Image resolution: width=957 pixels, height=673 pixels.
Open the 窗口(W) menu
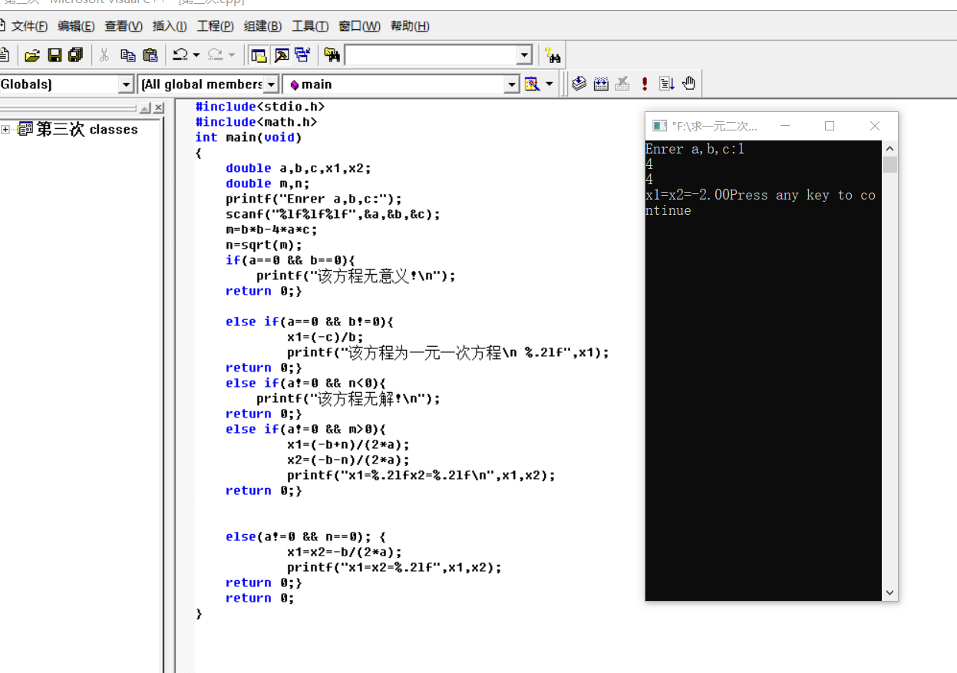359,26
